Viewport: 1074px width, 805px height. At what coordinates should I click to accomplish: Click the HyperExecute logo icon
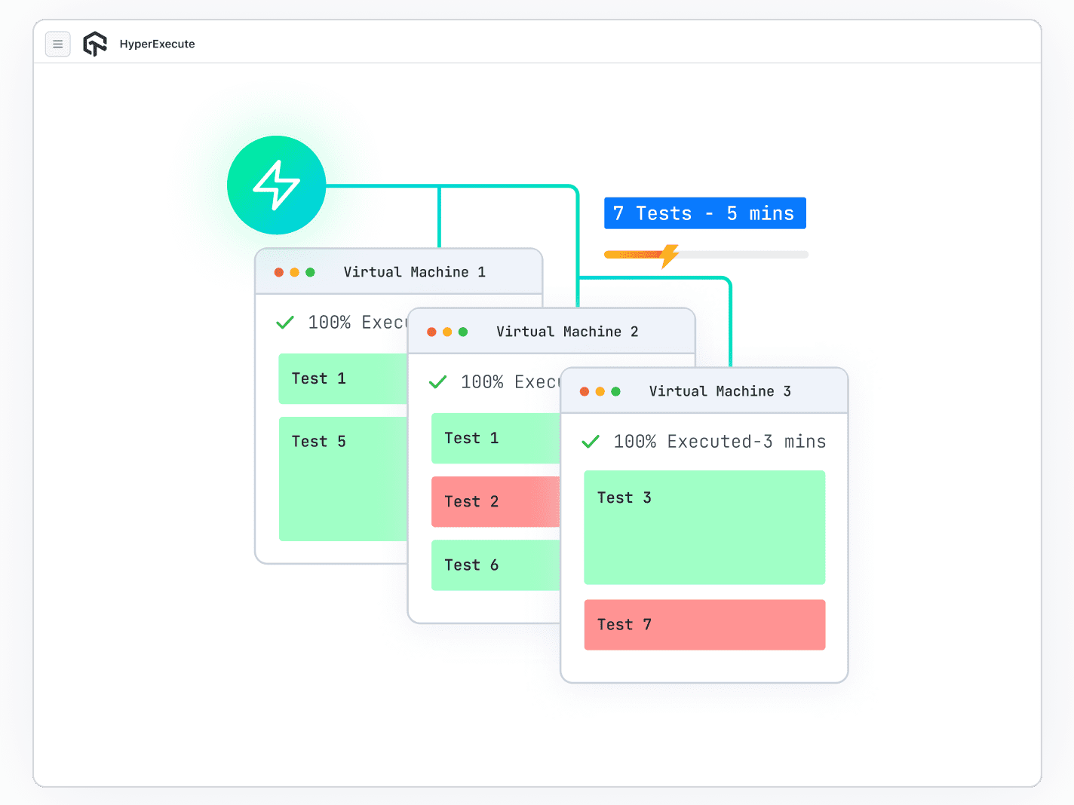pos(95,44)
